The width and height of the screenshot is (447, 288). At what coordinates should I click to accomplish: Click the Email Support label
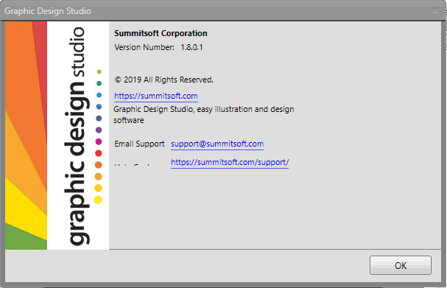click(x=139, y=144)
